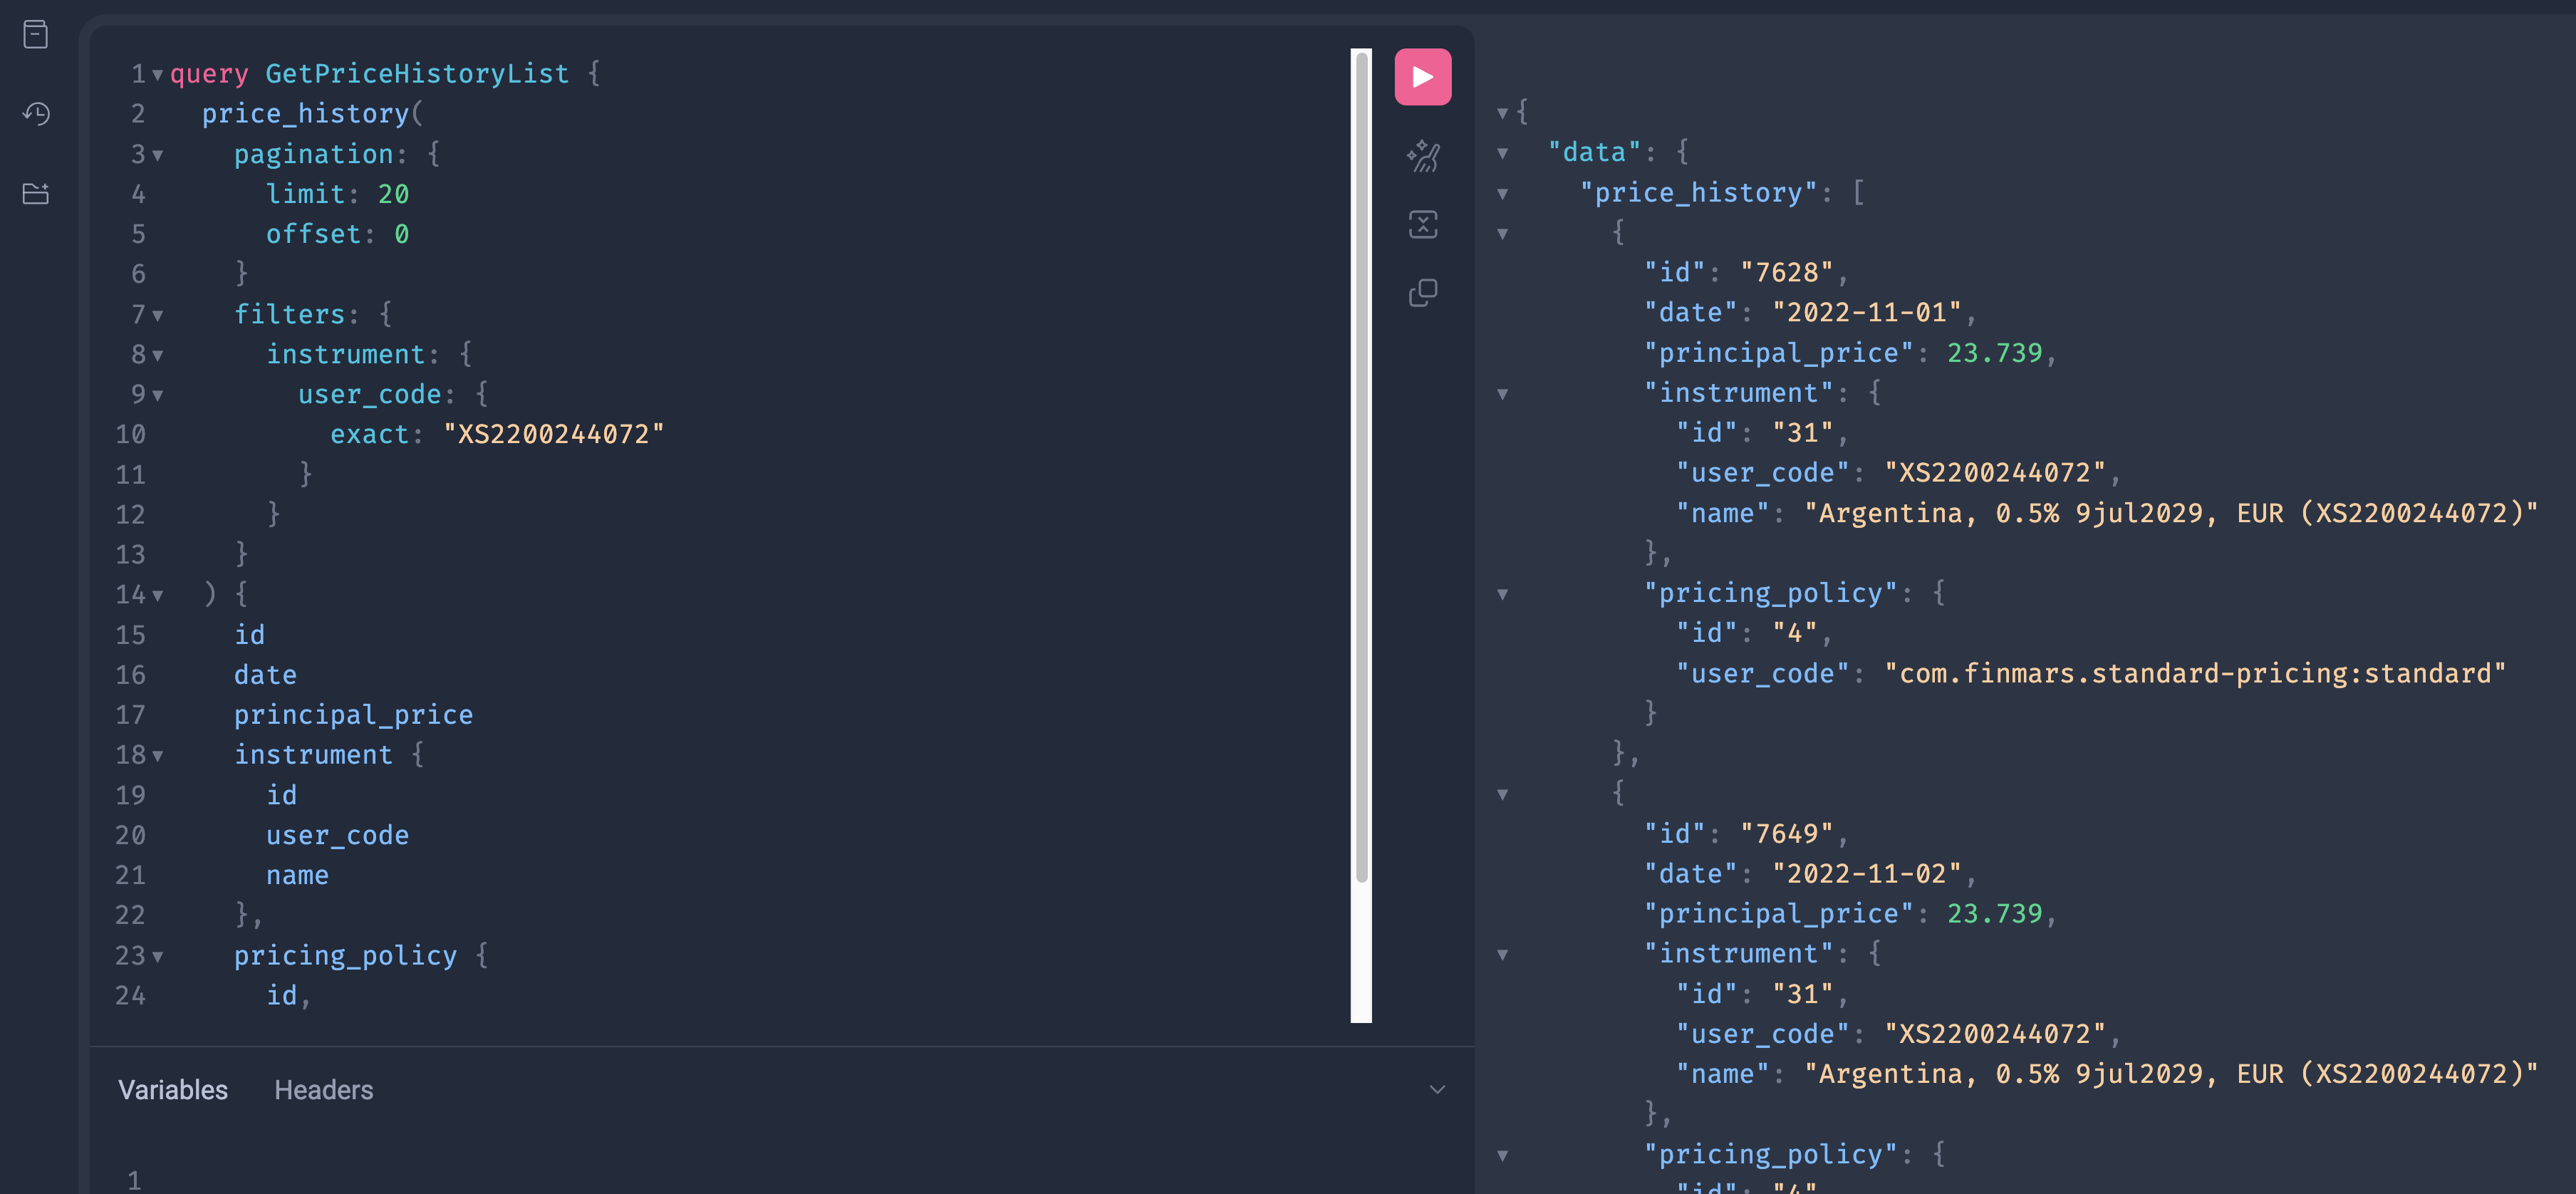Fold the filters block on line 7
This screenshot has height=1194, width=2576.
(157, 315)
